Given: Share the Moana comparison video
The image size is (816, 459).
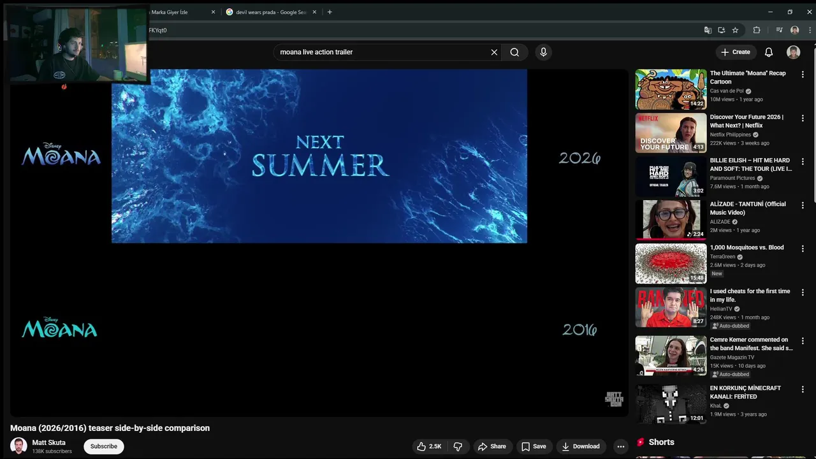Looking at the screenshot, I should [x=492, y=446].
